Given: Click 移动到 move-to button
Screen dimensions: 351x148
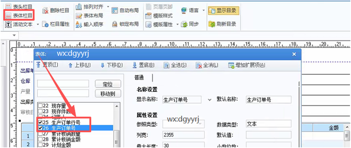Looking at the screenshot, I should 108,94.
